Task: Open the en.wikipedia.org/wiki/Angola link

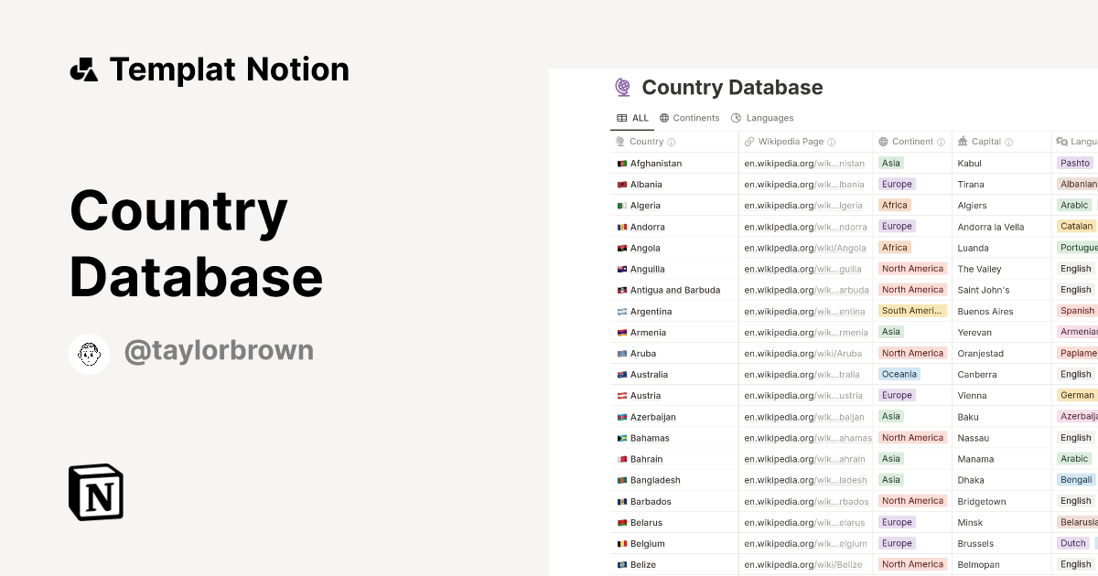Action: tap(805, 247)
